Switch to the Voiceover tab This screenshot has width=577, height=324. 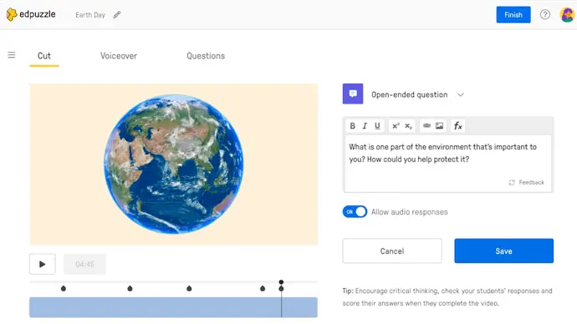[x=119, y=56]
